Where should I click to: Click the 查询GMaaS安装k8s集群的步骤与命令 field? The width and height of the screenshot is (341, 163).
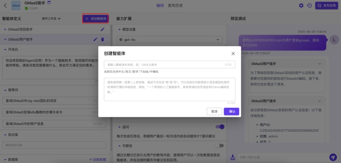tap(54, 112)
